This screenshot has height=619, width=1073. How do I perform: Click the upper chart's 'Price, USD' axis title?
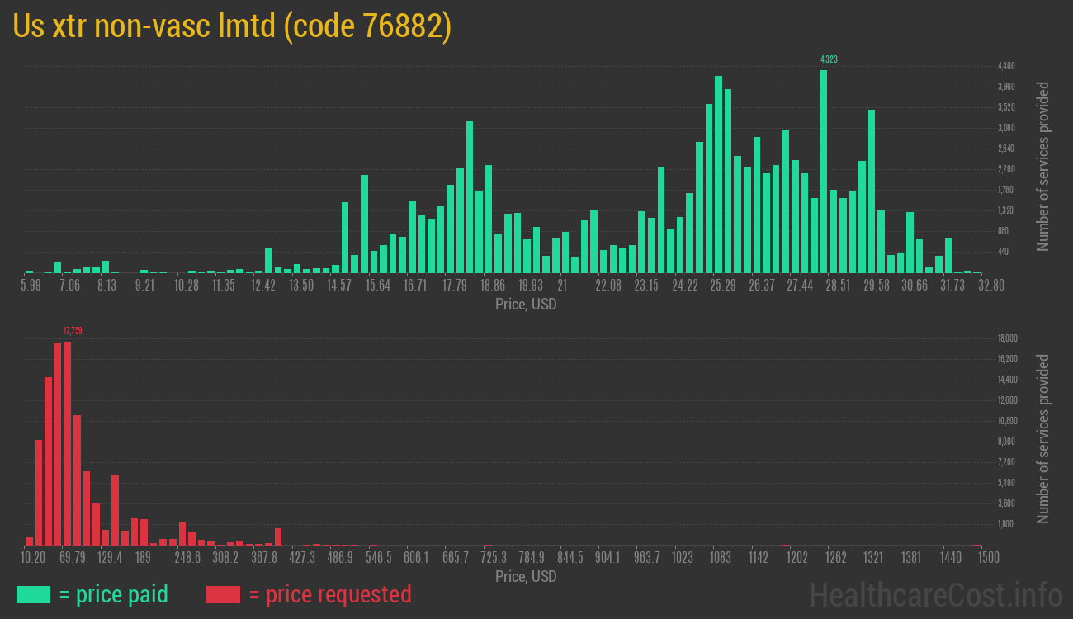(526, 305)
